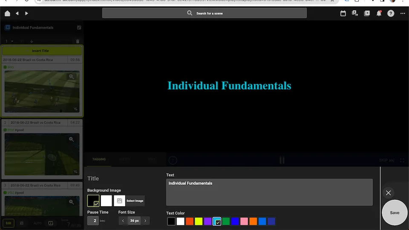Click SKIP to next clip
The width and height of the screenshot is (409, 230).
click(386, 160)
